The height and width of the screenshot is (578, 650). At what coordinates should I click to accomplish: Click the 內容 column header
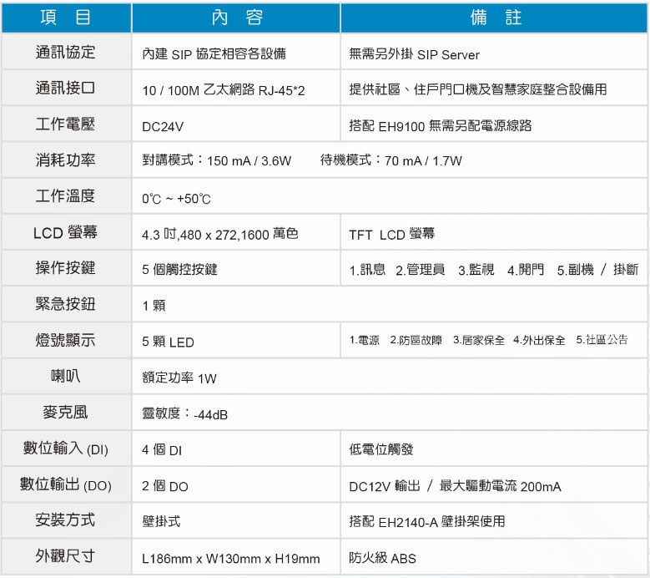237,18
